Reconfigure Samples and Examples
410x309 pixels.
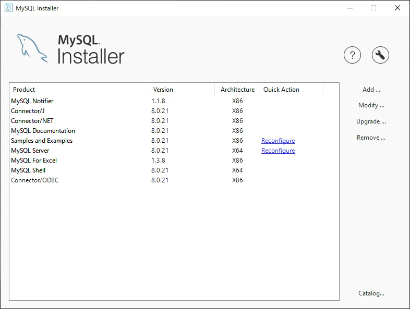(278, 141)
